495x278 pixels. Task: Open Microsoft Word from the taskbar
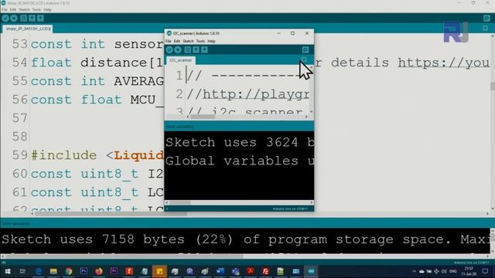[220, 271]
